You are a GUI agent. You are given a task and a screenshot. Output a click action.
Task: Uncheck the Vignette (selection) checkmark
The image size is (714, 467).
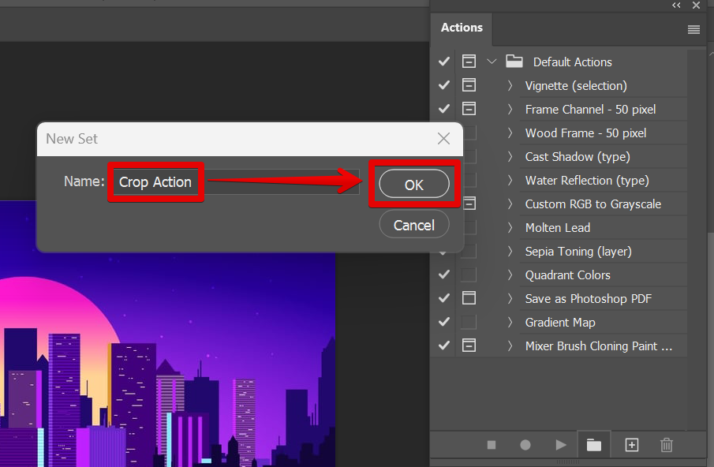click(444, 85)
